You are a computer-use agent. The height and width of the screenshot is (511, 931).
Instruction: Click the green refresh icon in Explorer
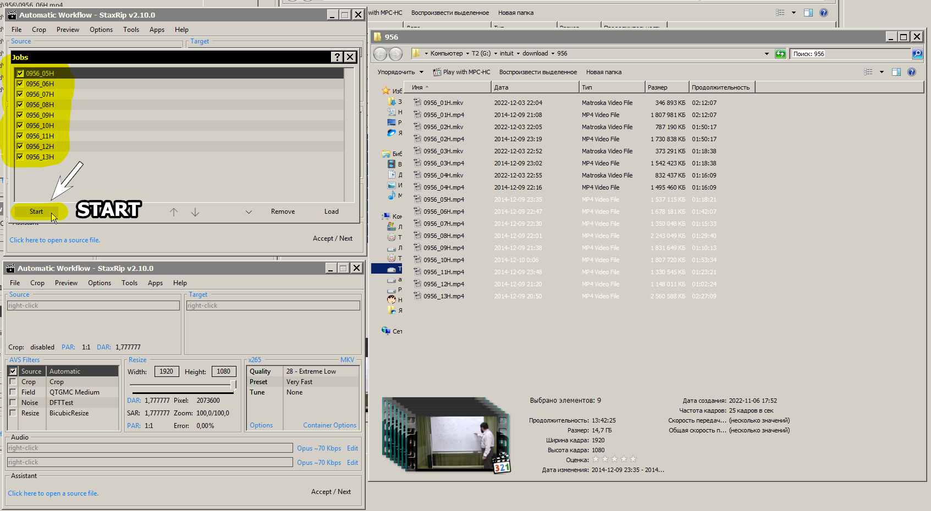coord(780,54)
